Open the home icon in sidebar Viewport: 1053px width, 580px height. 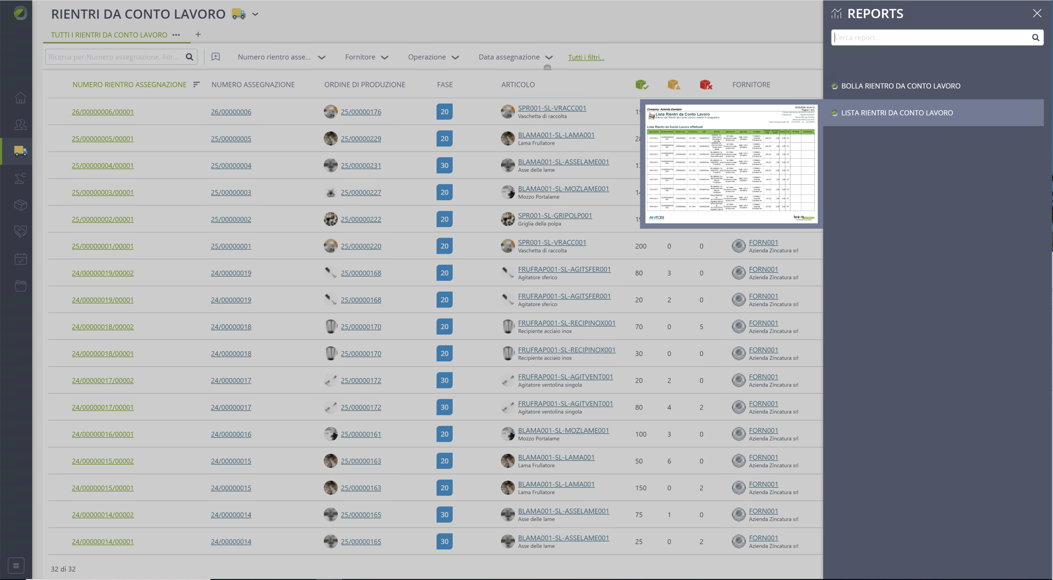(20, 98)
